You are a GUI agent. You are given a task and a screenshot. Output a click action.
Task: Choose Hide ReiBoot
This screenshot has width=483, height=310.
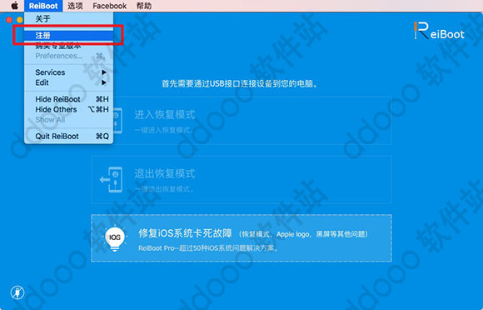(x=68, y=99)
